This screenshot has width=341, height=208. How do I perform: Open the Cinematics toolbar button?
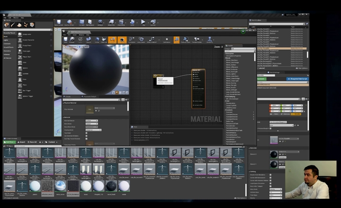pos(121,23)
